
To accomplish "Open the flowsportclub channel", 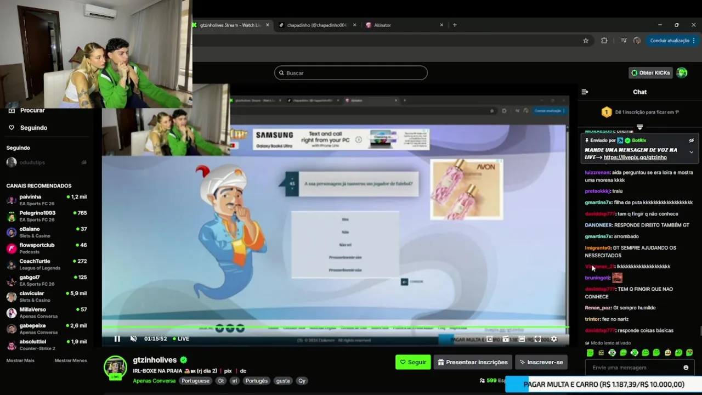I will pyautogui.click(x=47, y=249).
